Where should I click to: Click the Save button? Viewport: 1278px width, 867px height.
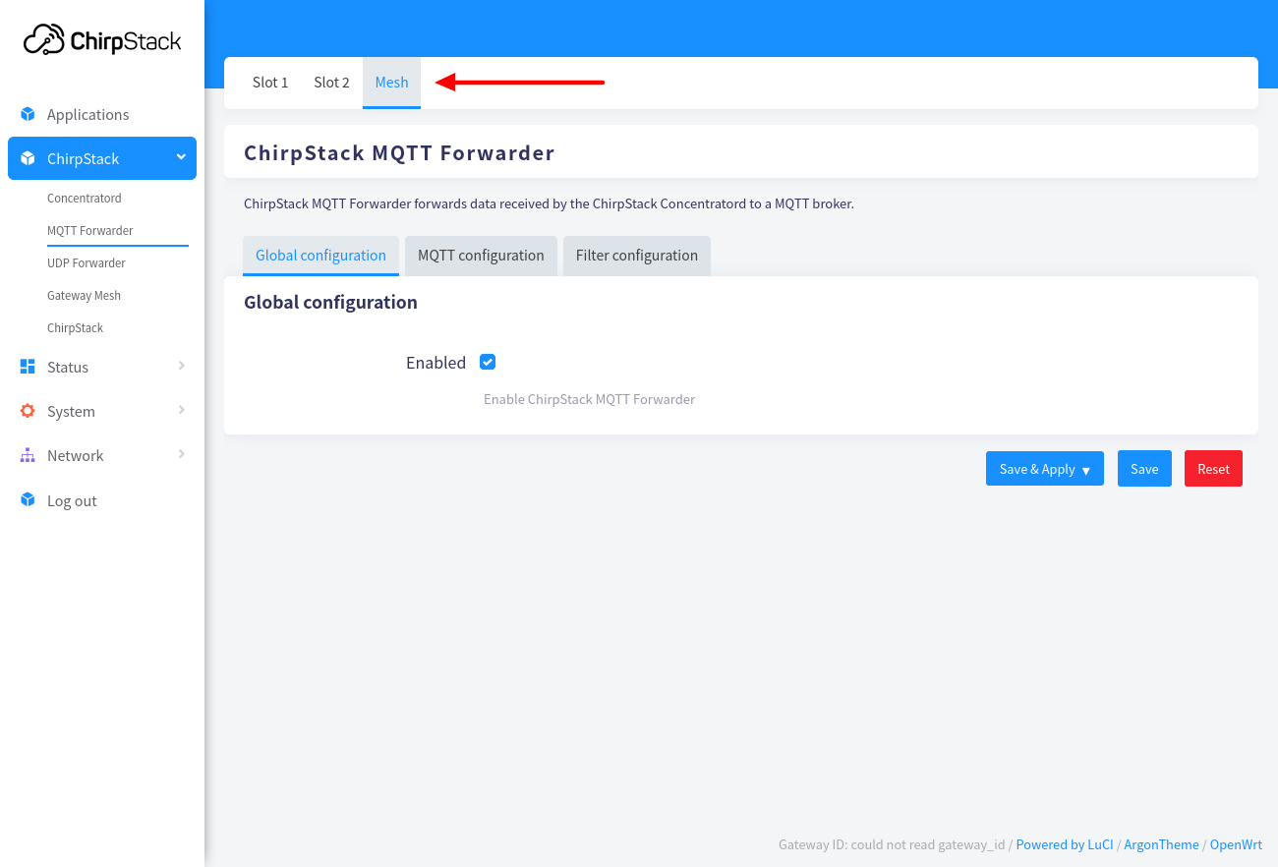tap(1144, 469)
